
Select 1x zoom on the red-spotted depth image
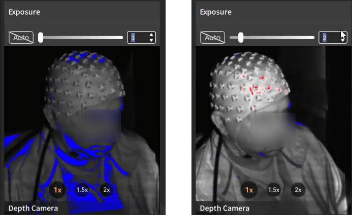point(249,190)
